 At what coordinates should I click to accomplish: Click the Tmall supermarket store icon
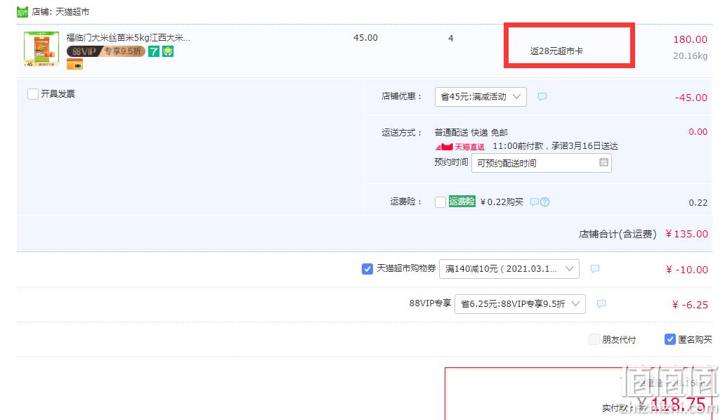(x=22, y=11)
